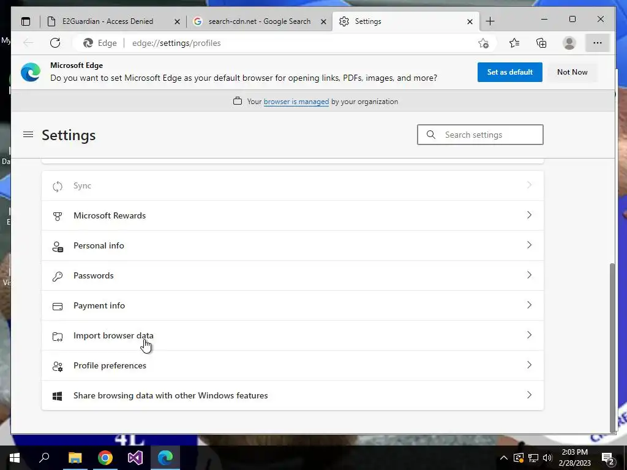Click the address bar URL
This screenshot has height=470, width=627.
[x=176, y=43]
